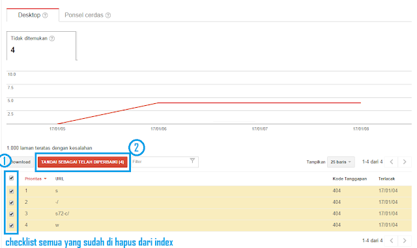Open help icon beside Desktop tab
This screenshot has height=248, width=417.
pos(45,16)
